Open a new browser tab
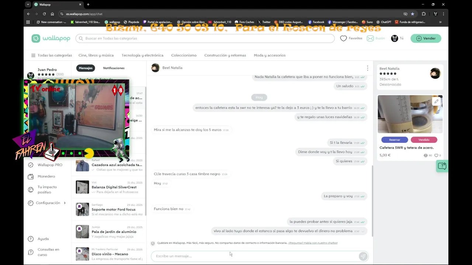 [x=88, y=4]
